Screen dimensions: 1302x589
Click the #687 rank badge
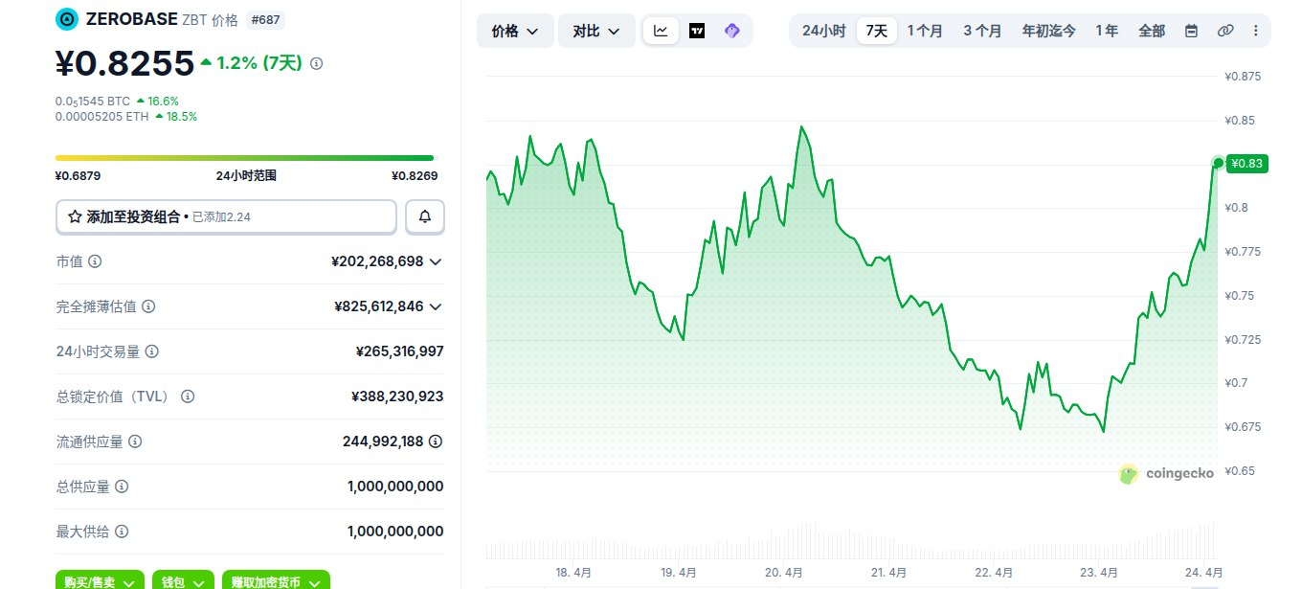point(265,19)
